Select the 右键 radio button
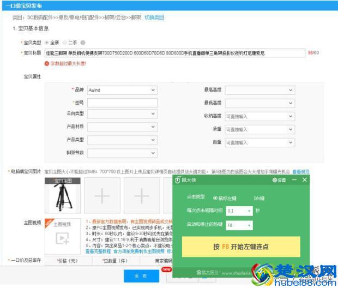 (x=255, y=198)
